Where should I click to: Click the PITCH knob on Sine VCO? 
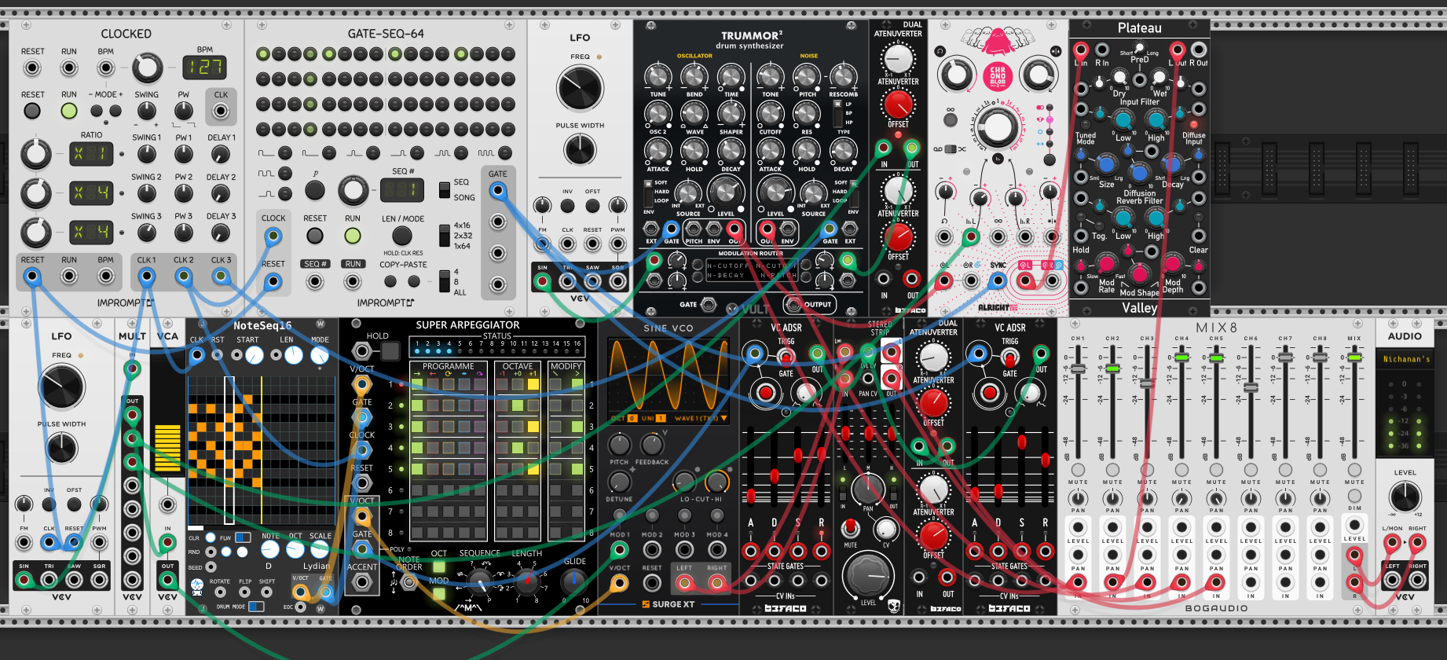[x=619, y=445]
